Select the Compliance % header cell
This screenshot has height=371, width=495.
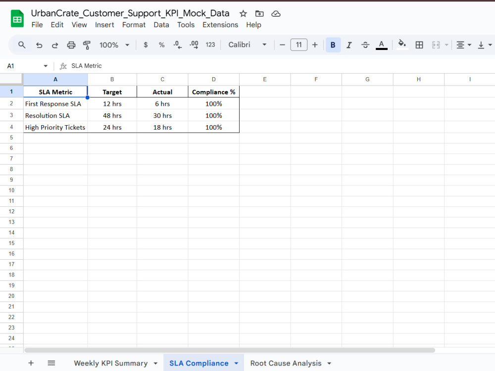(x=214, y=92)
